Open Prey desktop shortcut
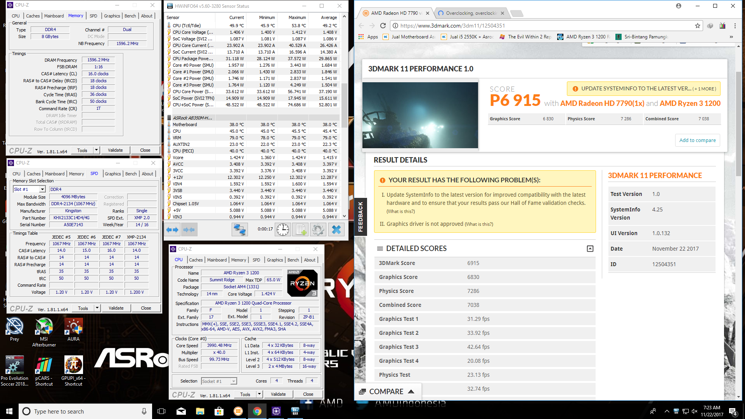This screenshot has width=745, height=419. point(14,330)
